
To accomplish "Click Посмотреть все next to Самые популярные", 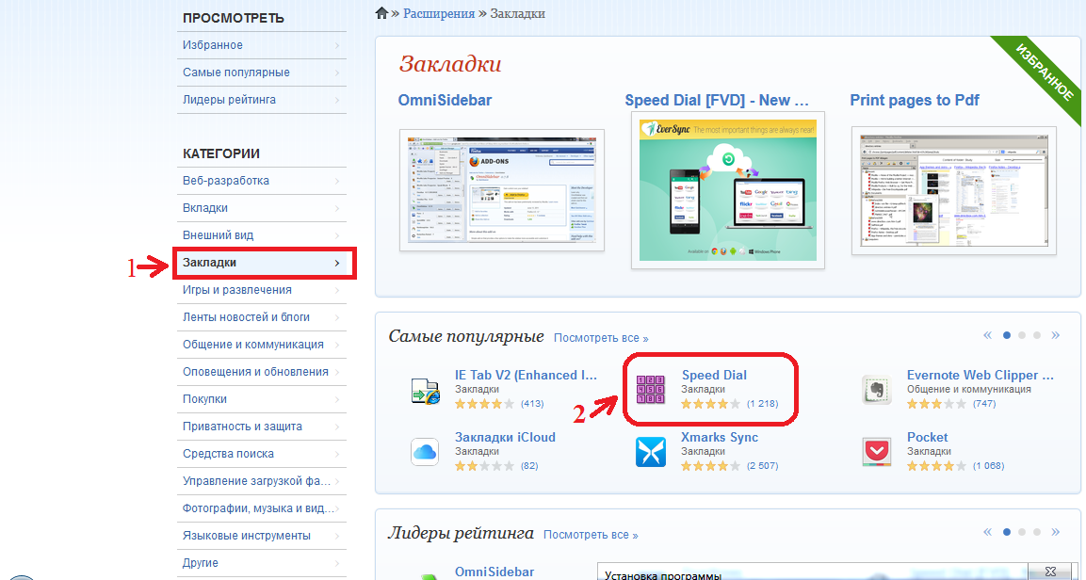I will [601, 338].
